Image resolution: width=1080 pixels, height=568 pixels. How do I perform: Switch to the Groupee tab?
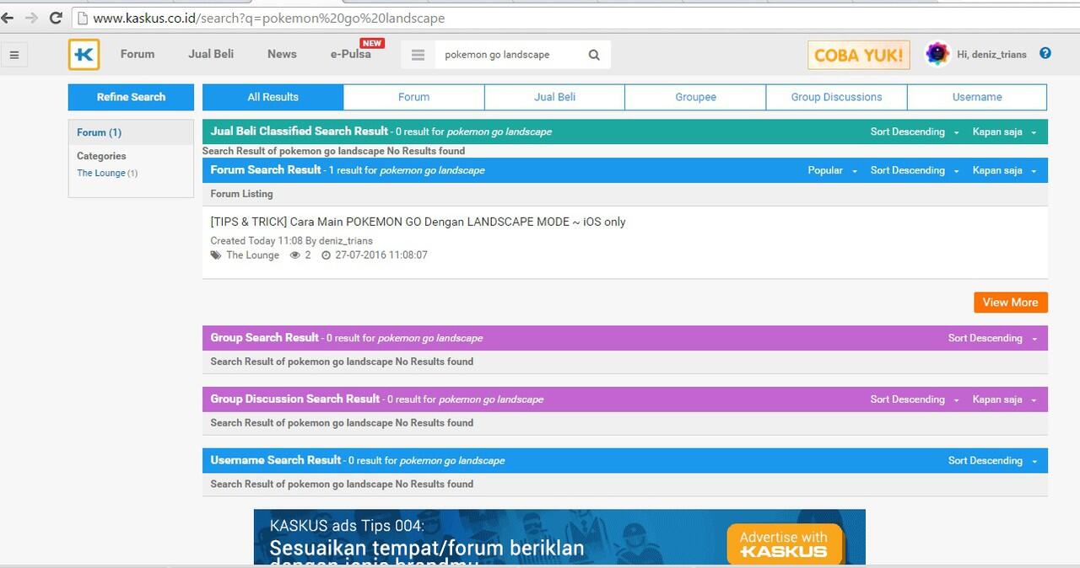click(x=695, y=97)
